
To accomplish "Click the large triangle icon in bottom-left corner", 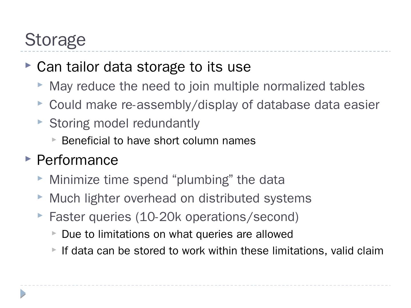I will point(23,294).
